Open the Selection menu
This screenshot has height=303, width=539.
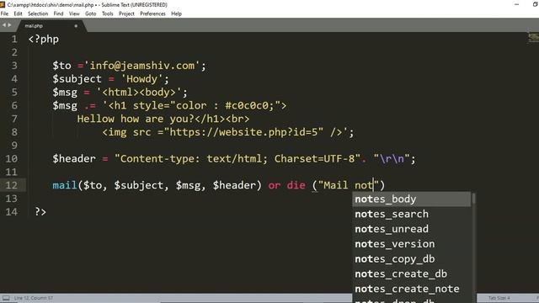point(38,13)
